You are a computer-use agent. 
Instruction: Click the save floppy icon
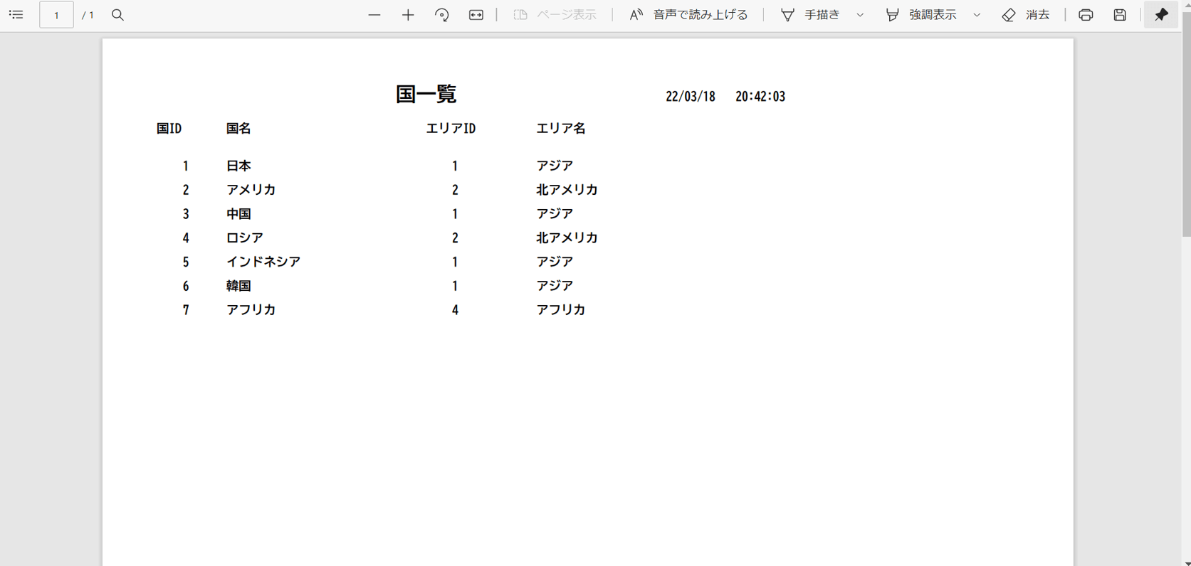(1120, 15)
